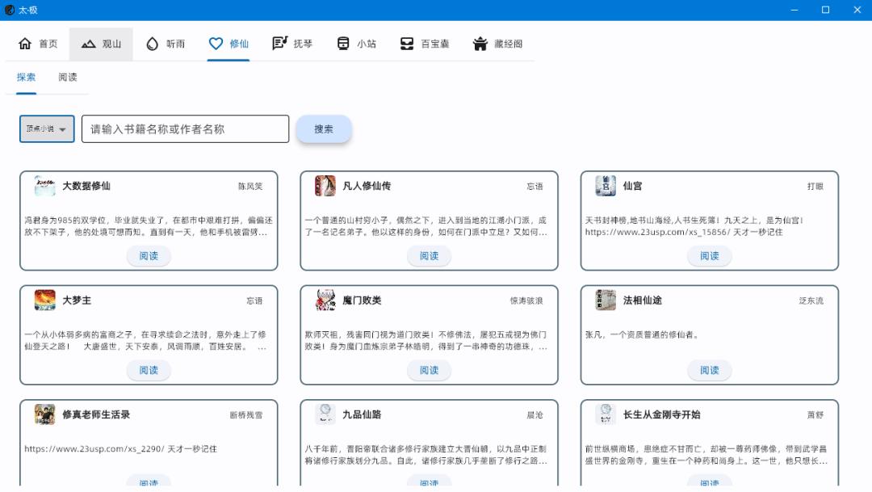
Task: Click 阅读 under 大梦主
Action: coord(149,370)
